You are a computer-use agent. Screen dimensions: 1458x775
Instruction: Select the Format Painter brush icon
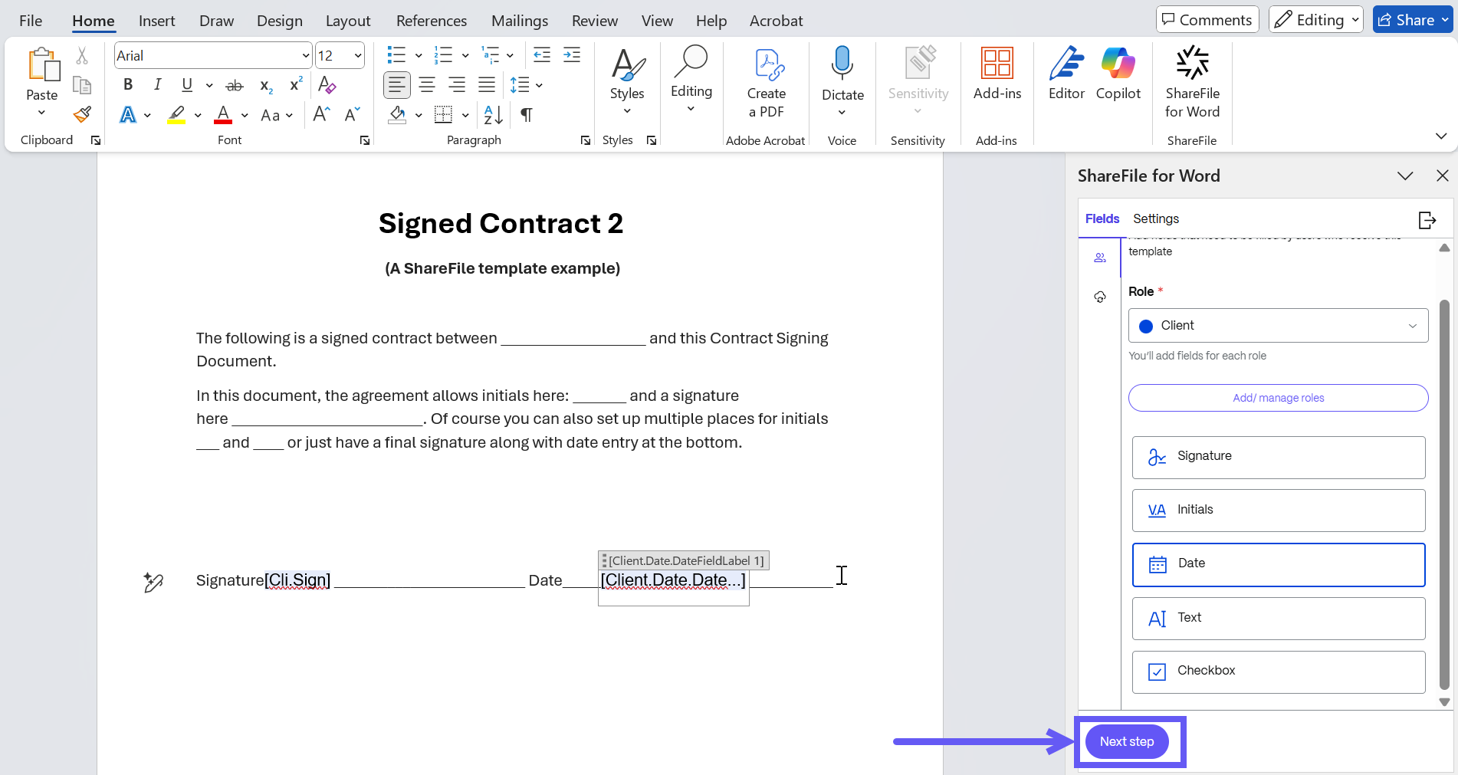tap(82, 115)
